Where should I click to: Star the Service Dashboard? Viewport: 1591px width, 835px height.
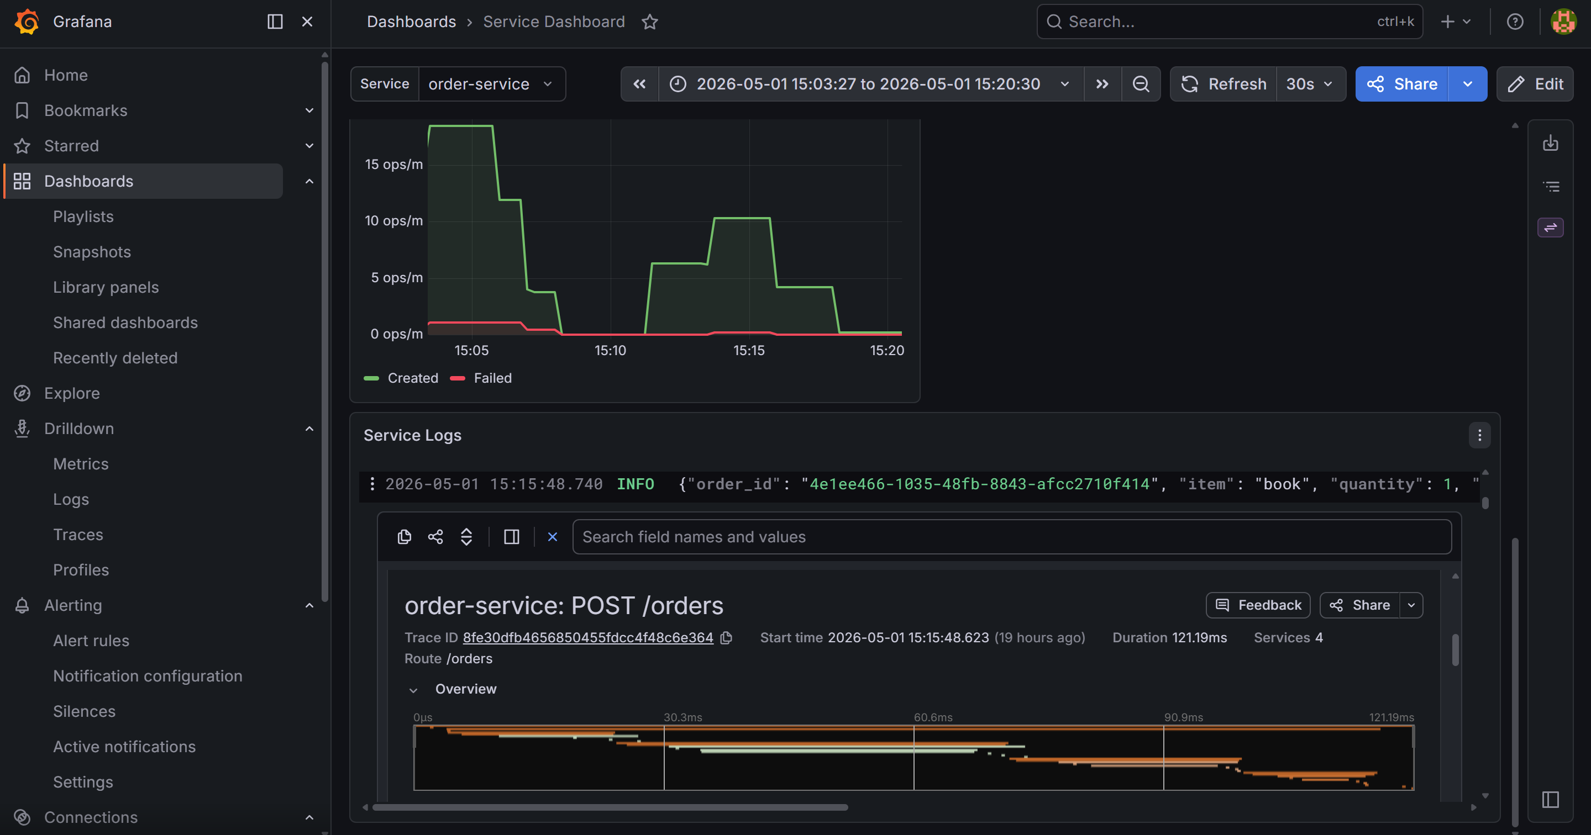[650, 22]
